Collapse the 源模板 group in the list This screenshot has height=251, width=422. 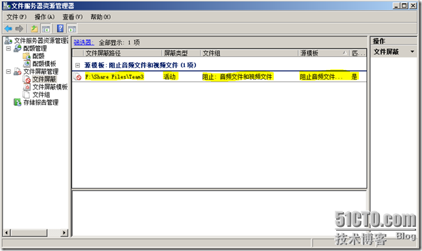(x=77, y=65)
